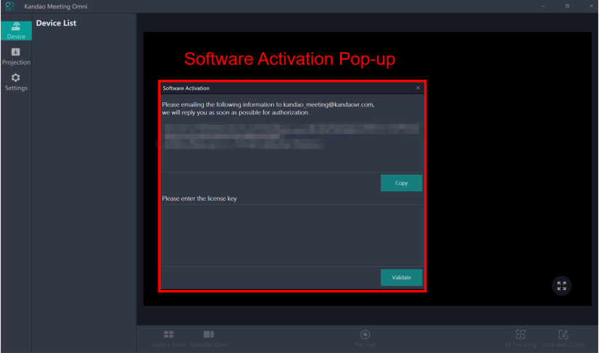Click the blurred activation information text
This screenshot has height=353, width=599.
[292, 136]
